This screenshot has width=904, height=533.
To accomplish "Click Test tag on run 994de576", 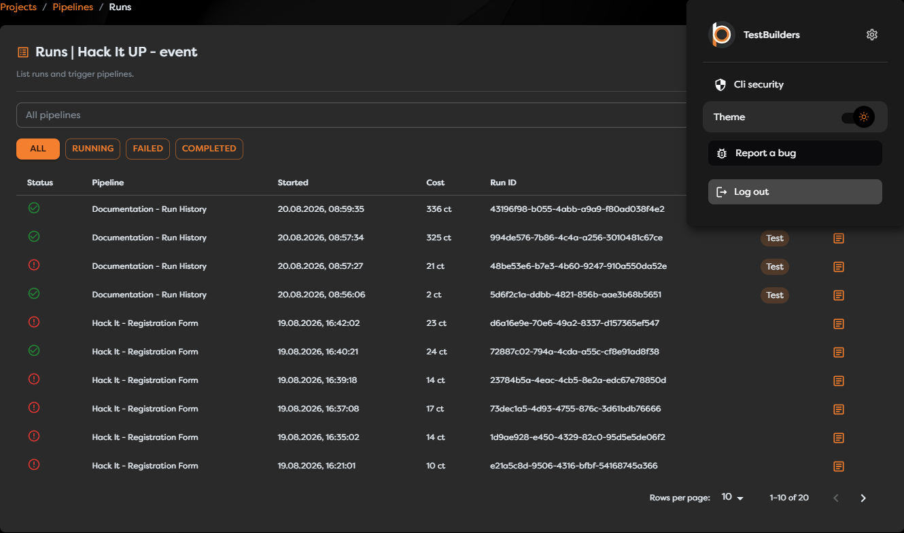I will point(775,238).
